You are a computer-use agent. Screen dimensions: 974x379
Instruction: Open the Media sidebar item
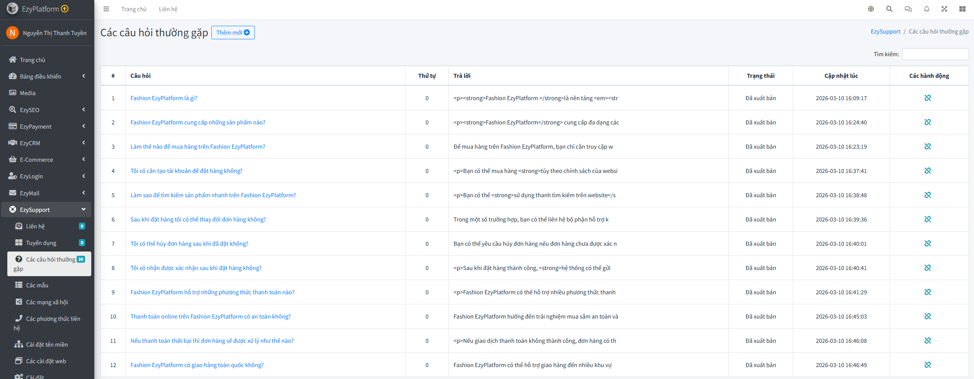(x=28, y=93)
